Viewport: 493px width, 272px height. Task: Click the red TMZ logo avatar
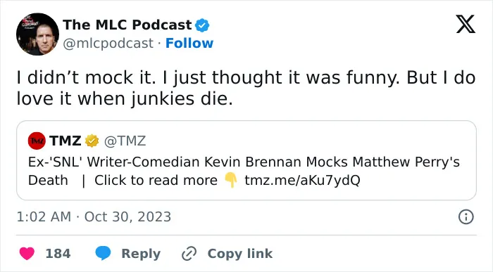pyautogui.click(x=37, y=141)
